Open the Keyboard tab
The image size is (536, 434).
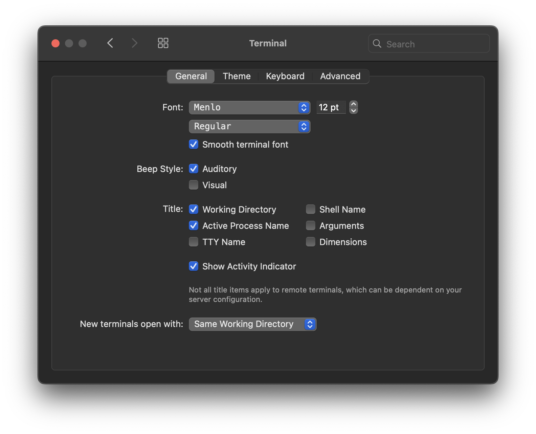[285, 77]
